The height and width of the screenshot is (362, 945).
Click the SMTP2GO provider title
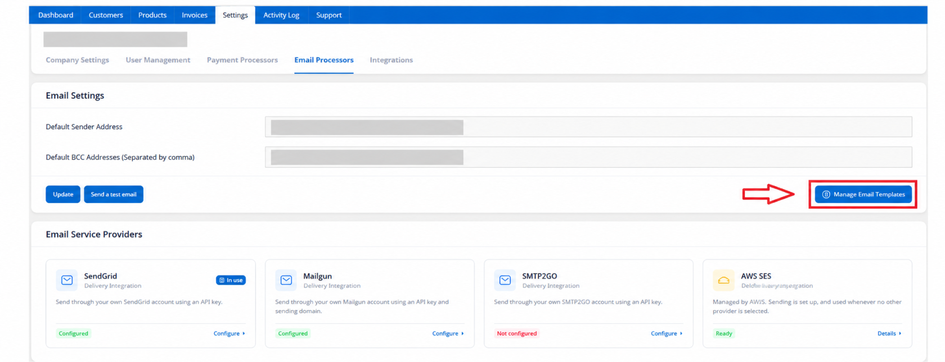click(x=539, y=276)
